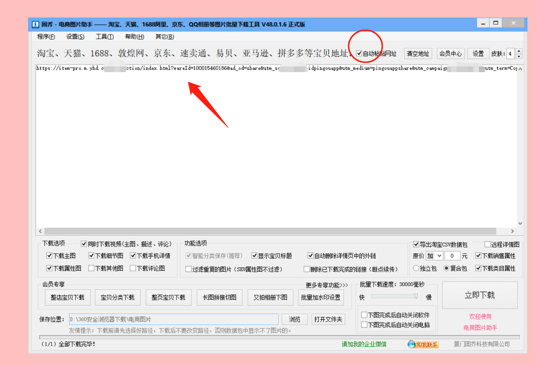Enable 下载评论图 checkbox
The width and height of the screenshot is (535, 365).
click(x=133, y=268)
